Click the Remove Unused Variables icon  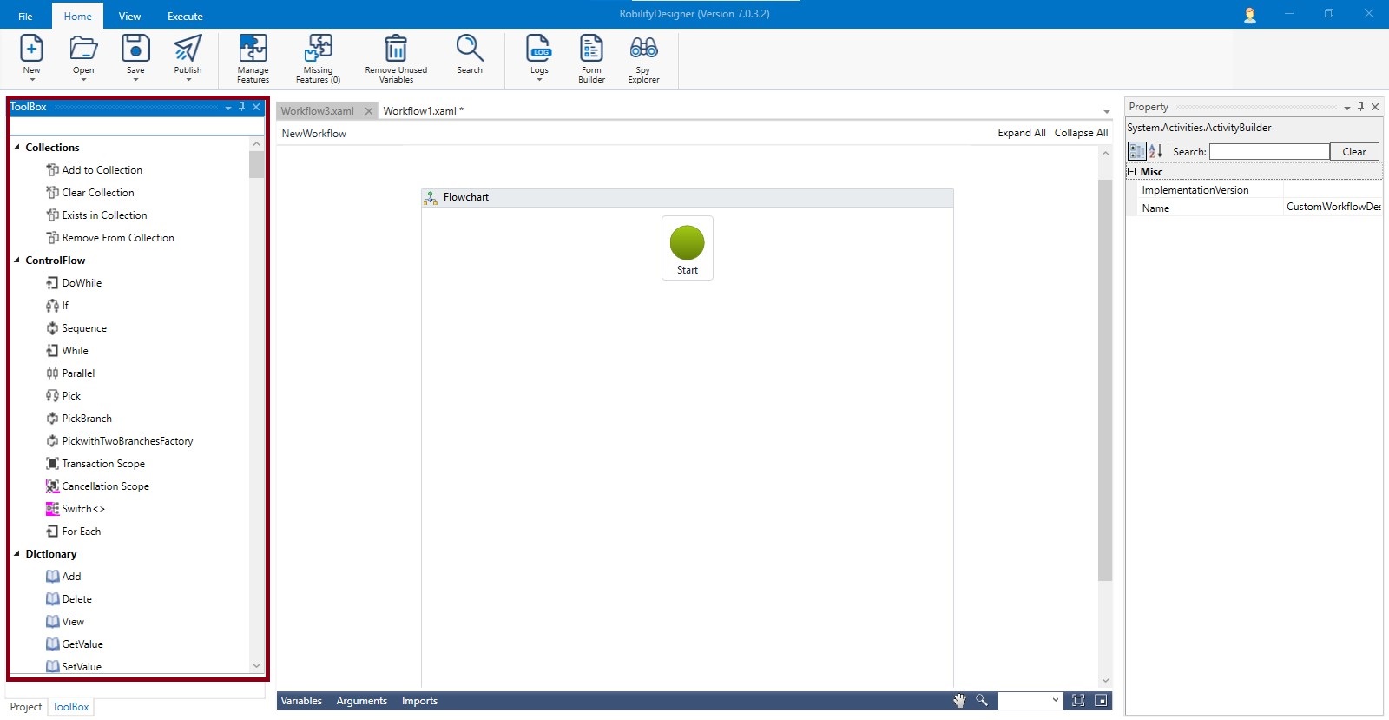[x=396, y=49]
